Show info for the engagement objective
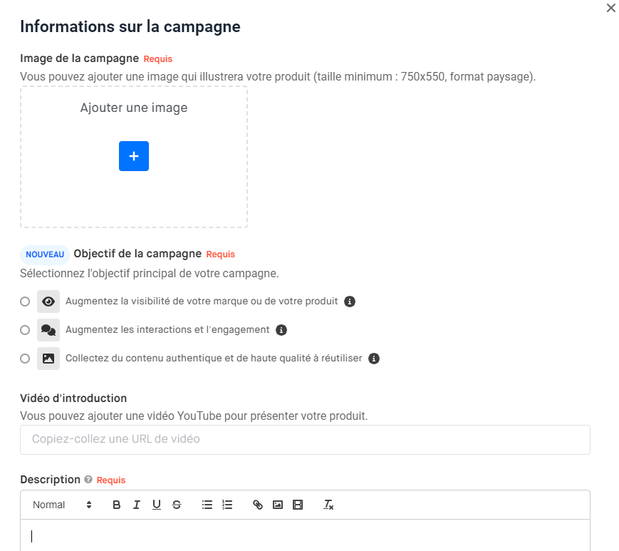This screenshot has height=551, width=619. pos(281,330)
